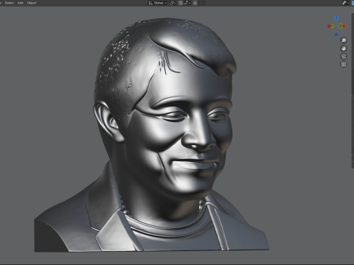Toggle proportional editing

(195, 3)
